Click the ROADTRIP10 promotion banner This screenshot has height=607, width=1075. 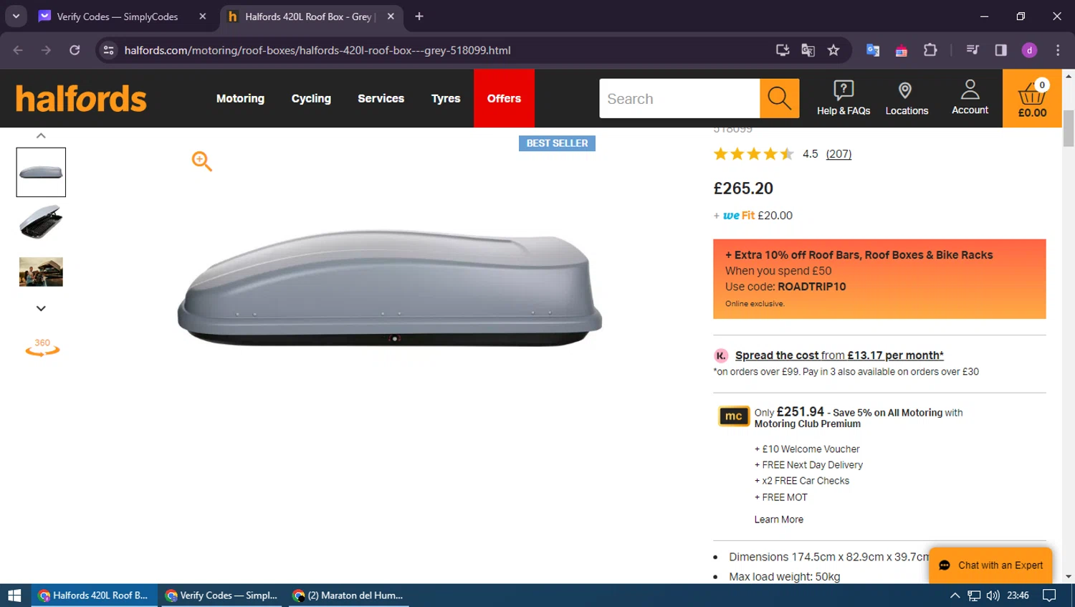click(879, 279)
